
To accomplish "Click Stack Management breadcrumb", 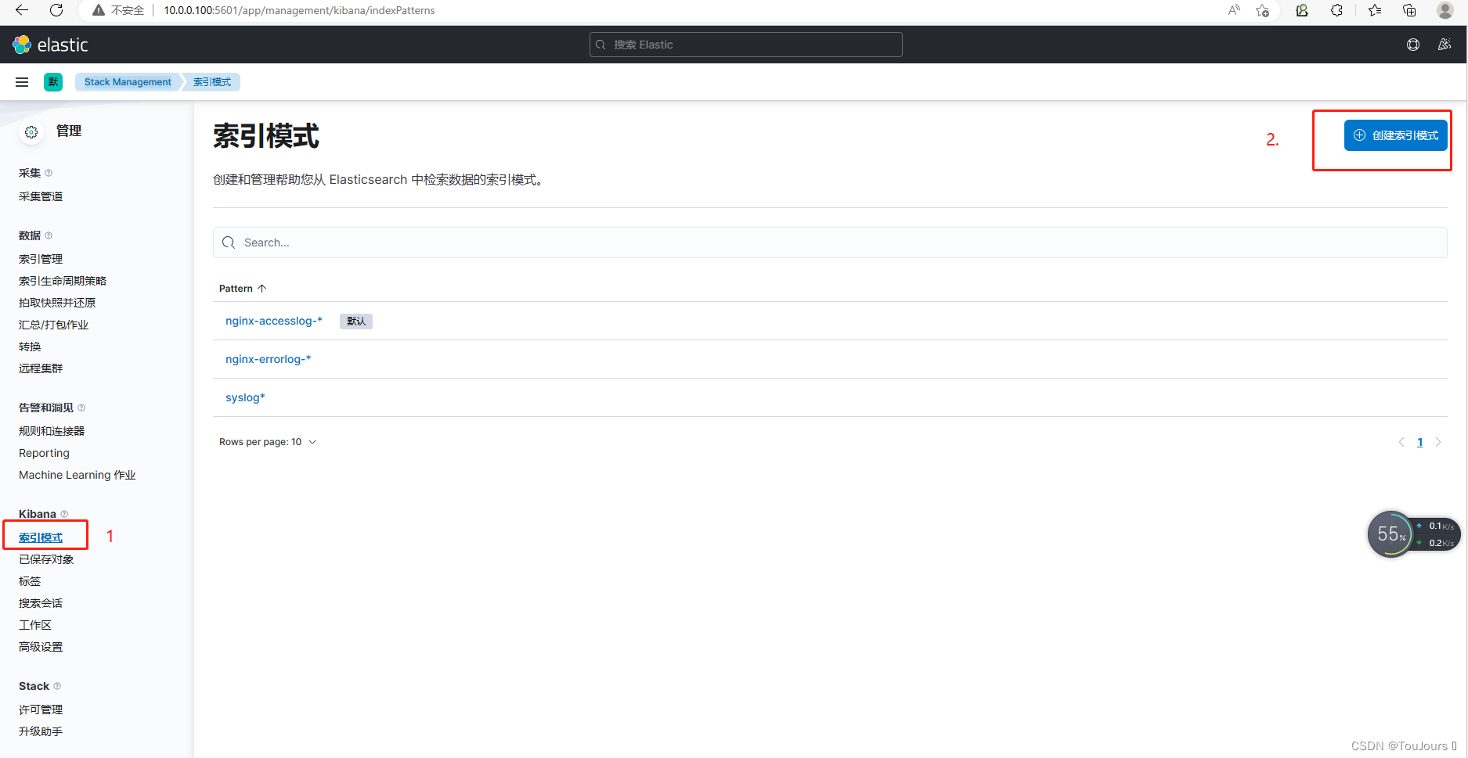I will click(x=128, y=82).
